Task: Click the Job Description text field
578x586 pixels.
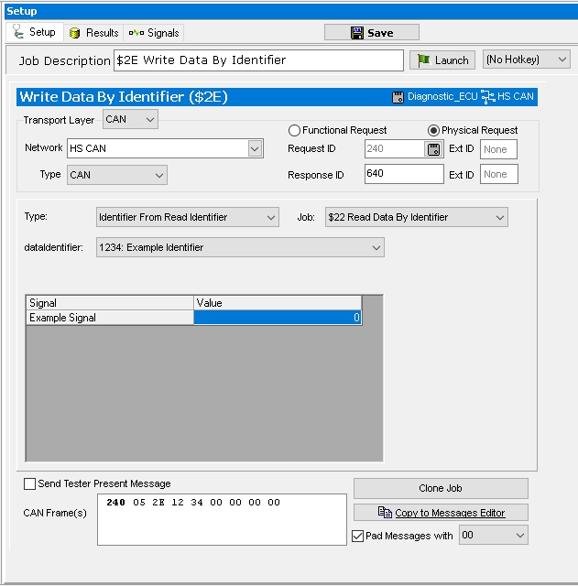Action: click(x=258, y=60)
